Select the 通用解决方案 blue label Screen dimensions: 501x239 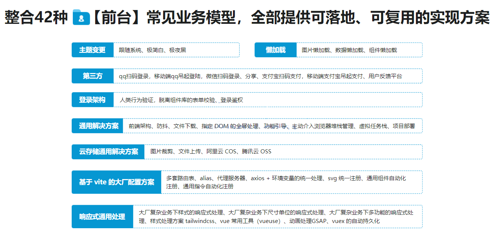pyautogui.click(x=99, y=126)
